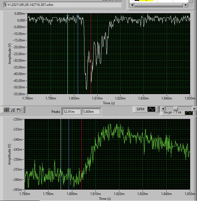Click the mcpF plot legend line icon
The height and width of the screenshot is (201, 197).
(x=189, y=113)
